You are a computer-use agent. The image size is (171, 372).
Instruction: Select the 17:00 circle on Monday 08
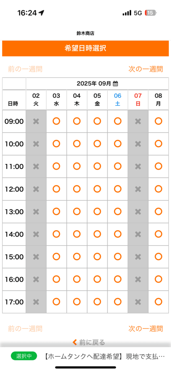point(158,302)
